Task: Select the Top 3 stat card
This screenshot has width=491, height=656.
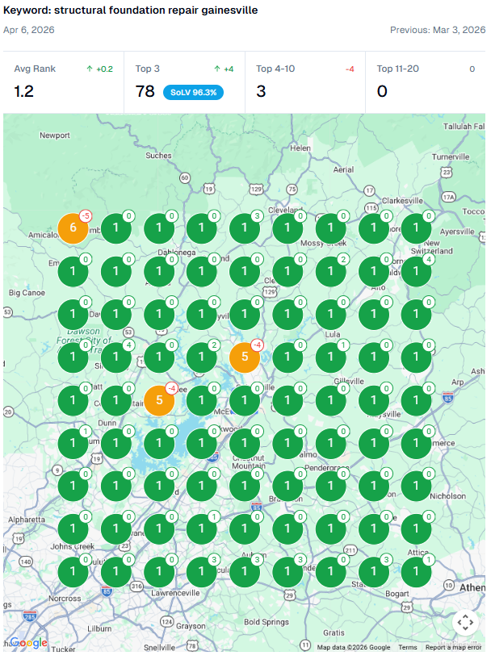Action: pos(185,82)
